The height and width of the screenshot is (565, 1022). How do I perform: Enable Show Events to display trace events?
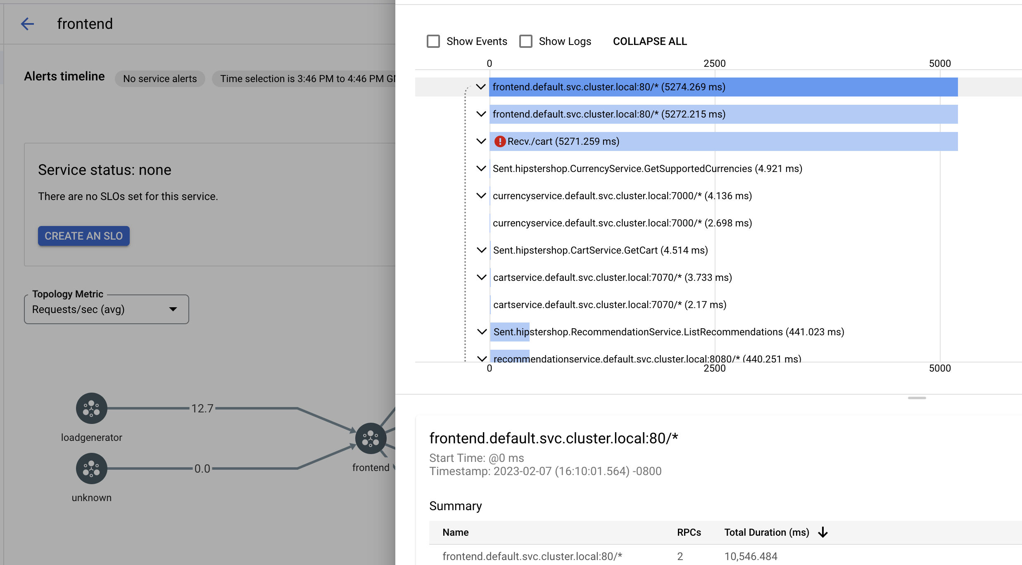coord(433,41)
